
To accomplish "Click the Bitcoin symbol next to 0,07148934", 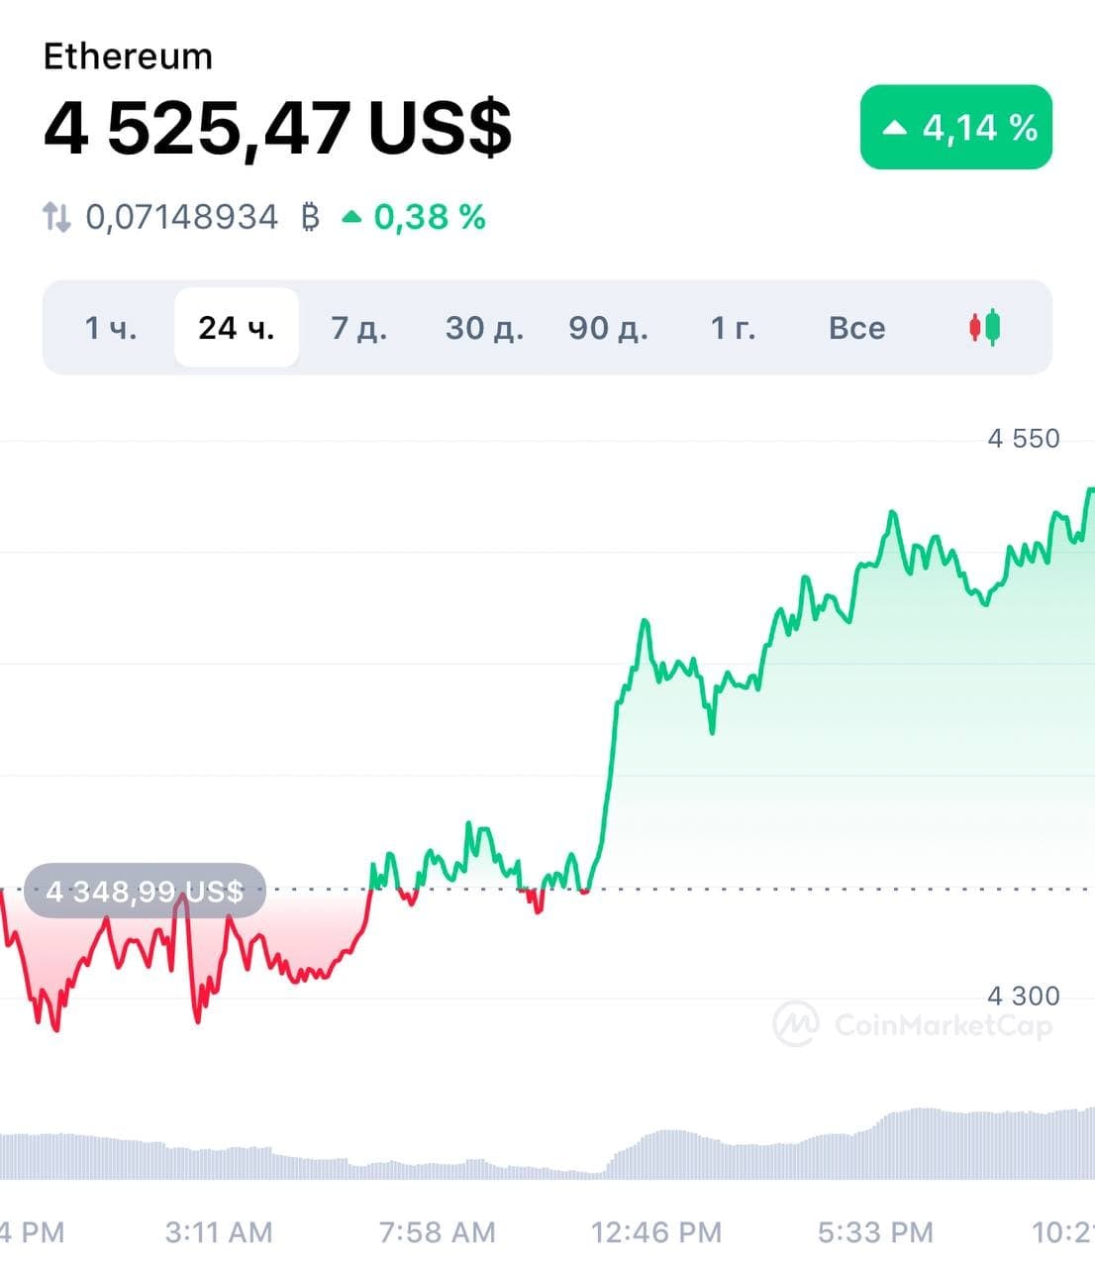I will tap(310, 216).
